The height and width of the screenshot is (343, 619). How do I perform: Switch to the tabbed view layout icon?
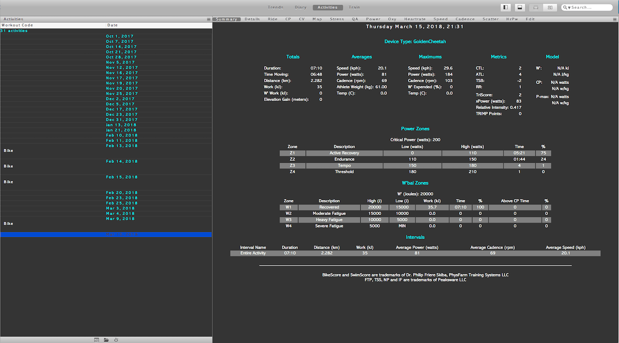point(536,7)
